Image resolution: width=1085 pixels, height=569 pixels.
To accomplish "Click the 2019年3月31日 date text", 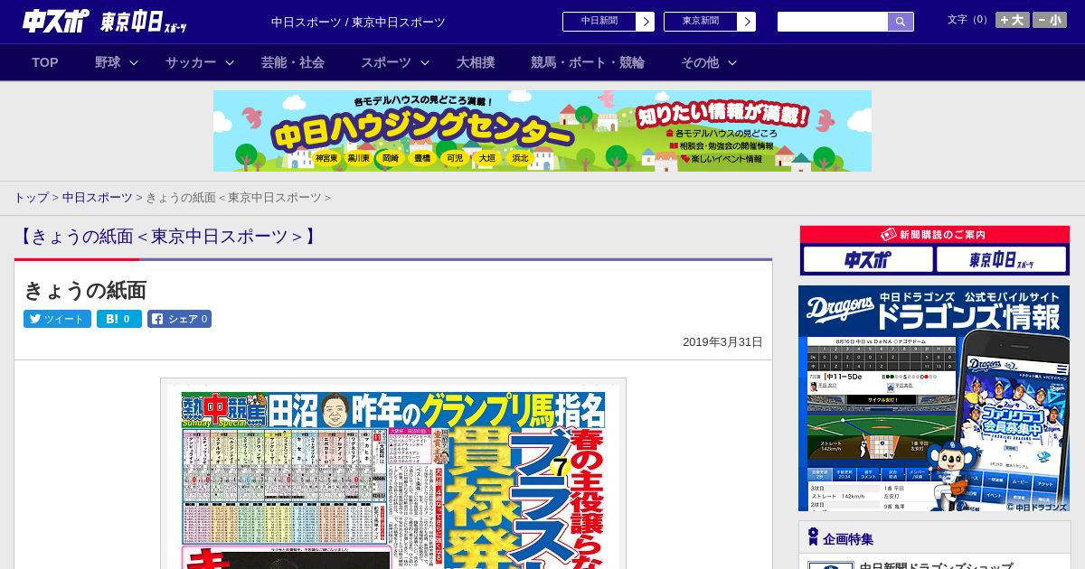I will [x=722, y=342].
